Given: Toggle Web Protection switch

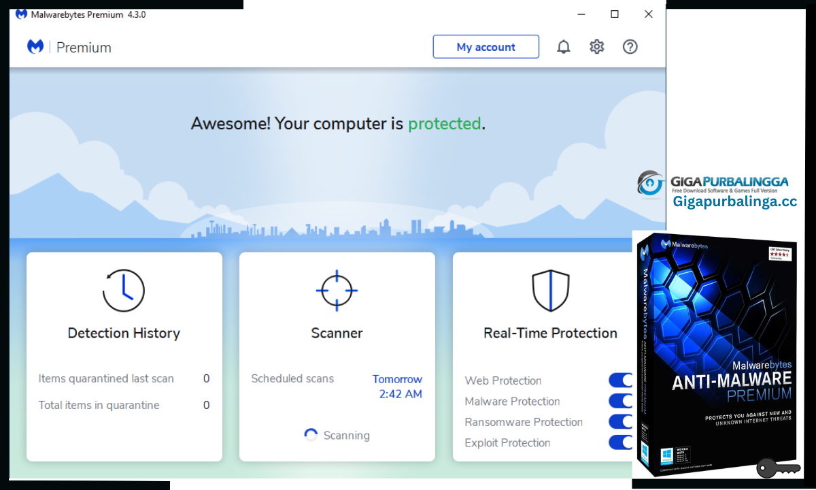Looking at the screenshot, I should [x=621, y=380].
